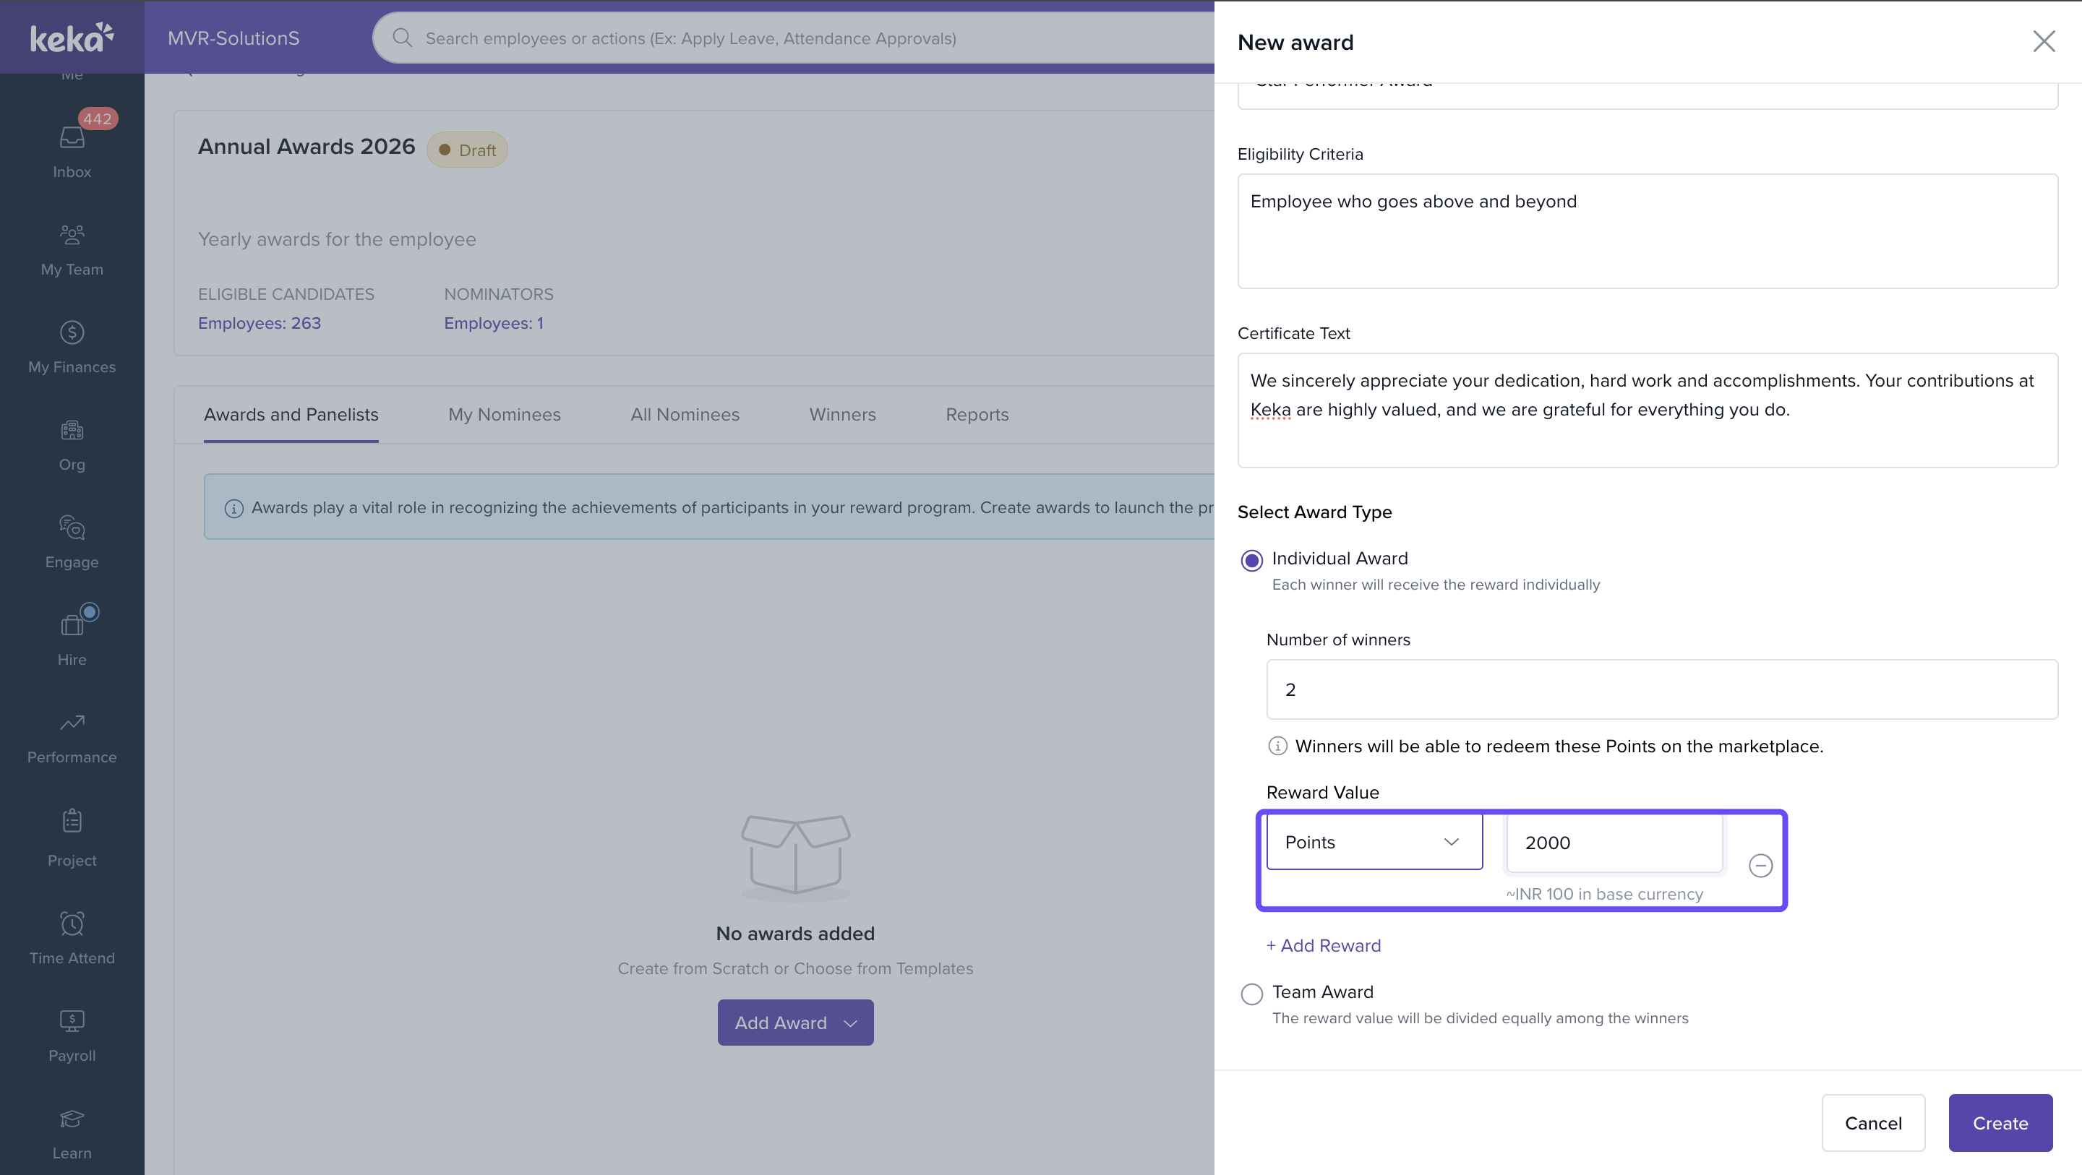
Task: Open the Engage module icon
Action: tap(72, 528)
